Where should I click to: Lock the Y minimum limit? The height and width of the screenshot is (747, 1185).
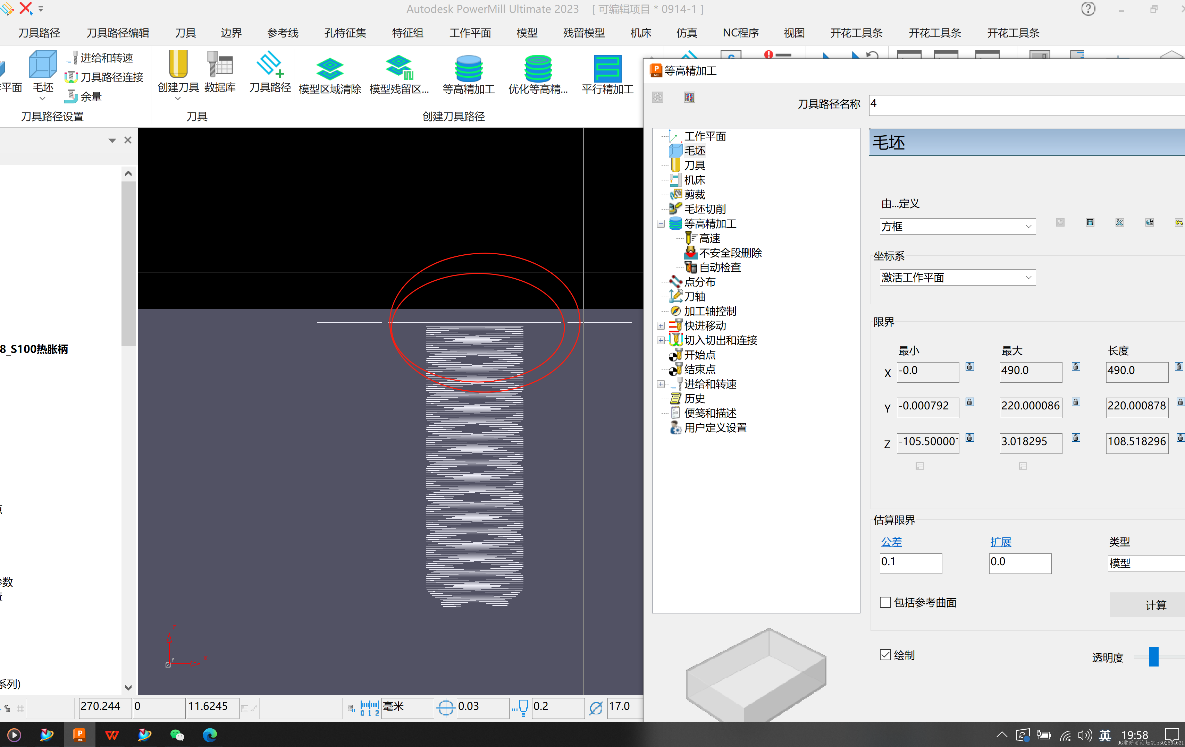pyautogui.click(x=969, y=402)
